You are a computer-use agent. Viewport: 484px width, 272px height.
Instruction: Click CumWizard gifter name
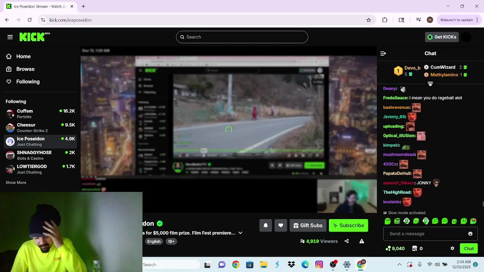(443, 67)
